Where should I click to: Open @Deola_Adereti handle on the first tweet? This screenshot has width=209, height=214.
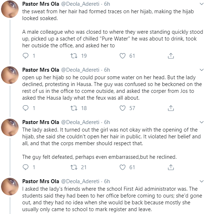tap(80, 4)
